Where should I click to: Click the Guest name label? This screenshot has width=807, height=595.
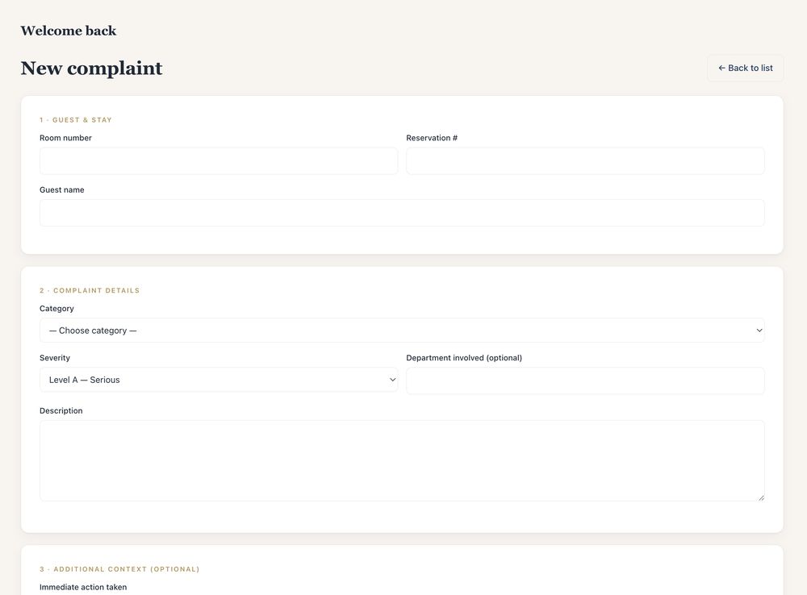click(62, 189)
